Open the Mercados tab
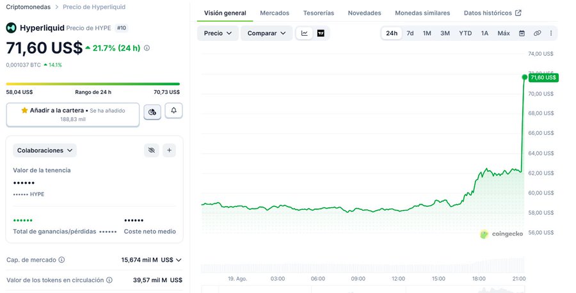 275,13
